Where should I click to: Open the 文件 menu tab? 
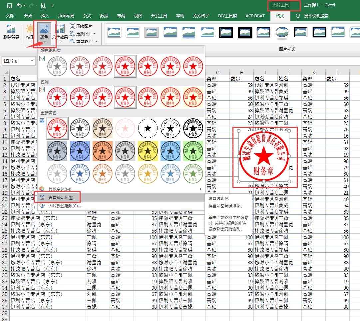click(10, 16)
